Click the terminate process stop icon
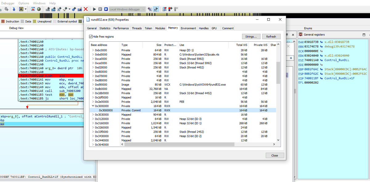The image size is (370, 182). coord(106,9)
